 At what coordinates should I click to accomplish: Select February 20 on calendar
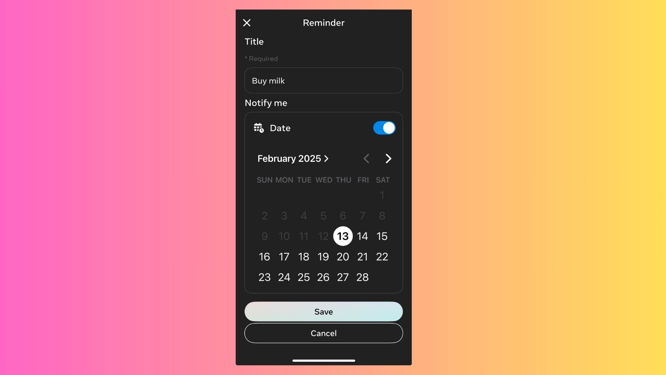pos(343,256)
